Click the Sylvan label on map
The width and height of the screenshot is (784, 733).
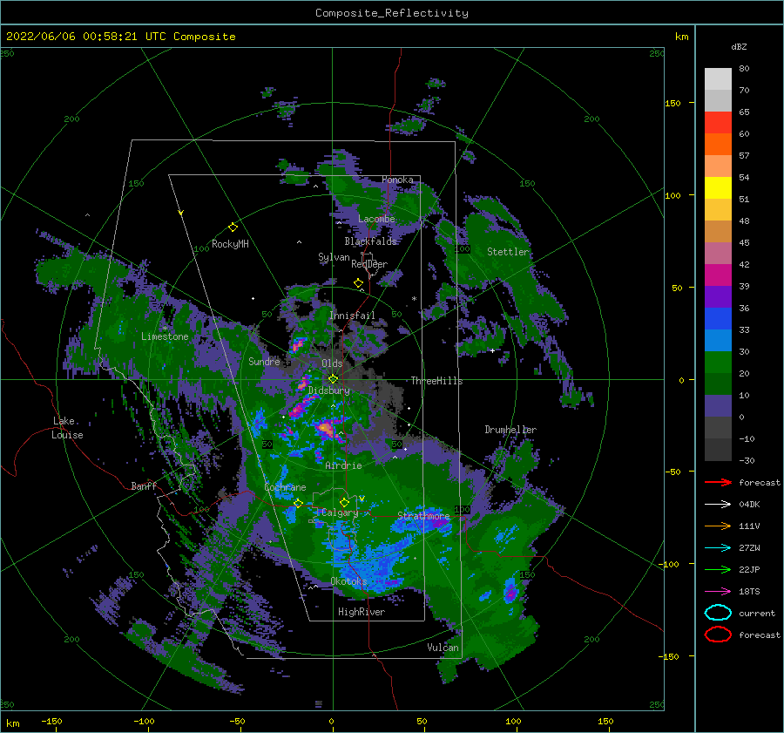tap(334, 257)
